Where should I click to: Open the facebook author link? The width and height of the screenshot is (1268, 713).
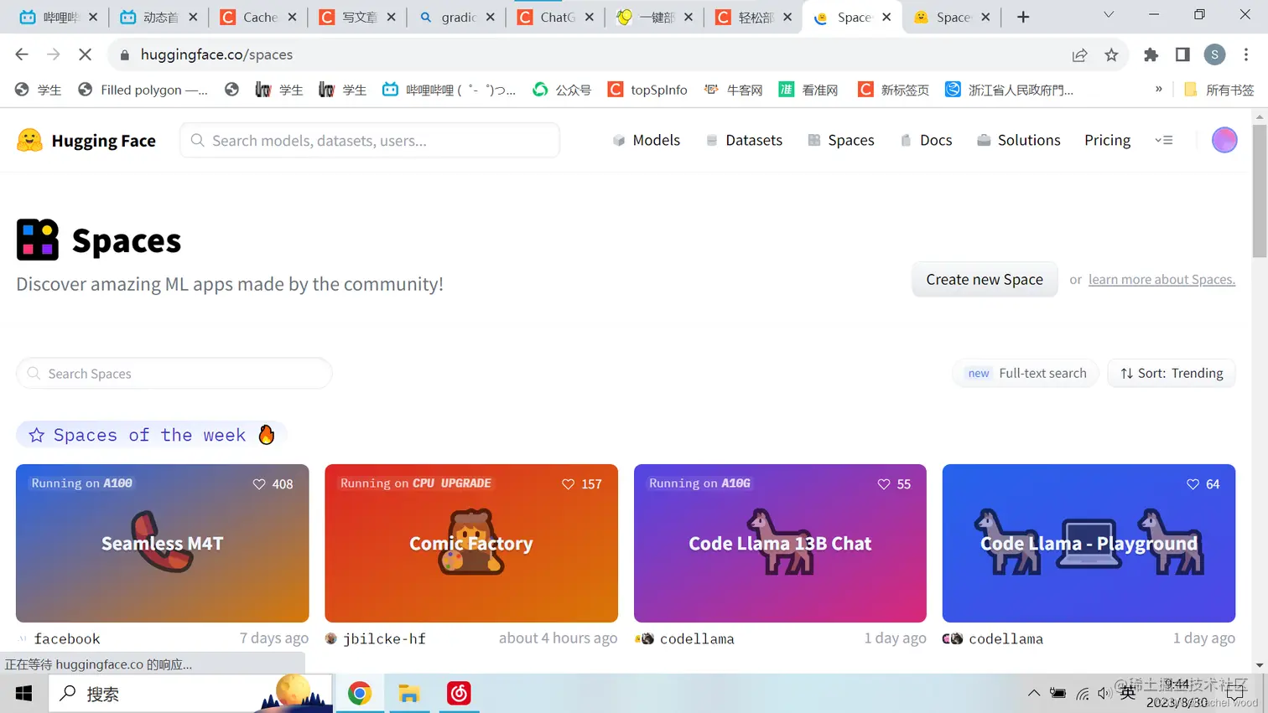[x=66, y=638]
